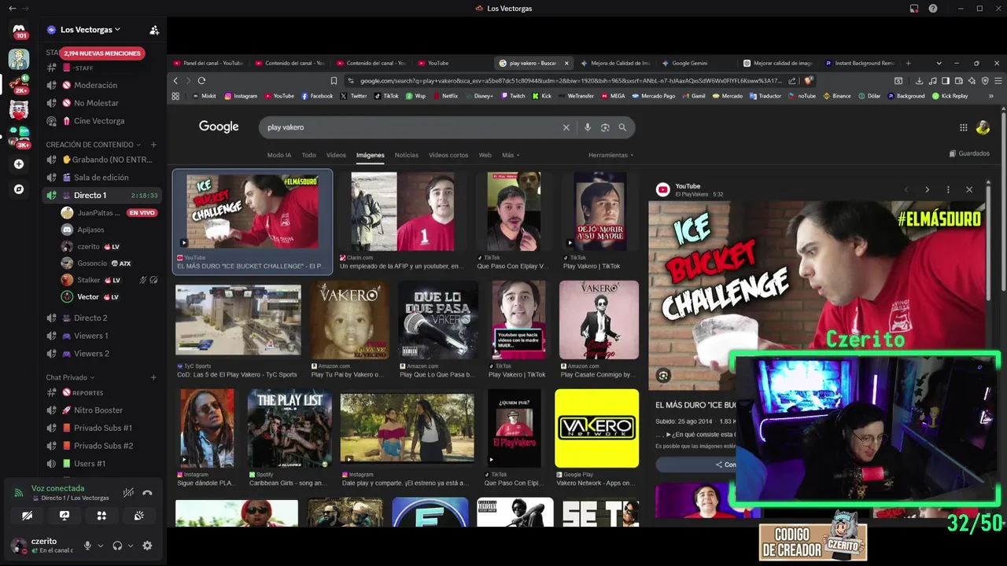
Task: Click the preview panel scrollbar
Action: tap(988, 244)
